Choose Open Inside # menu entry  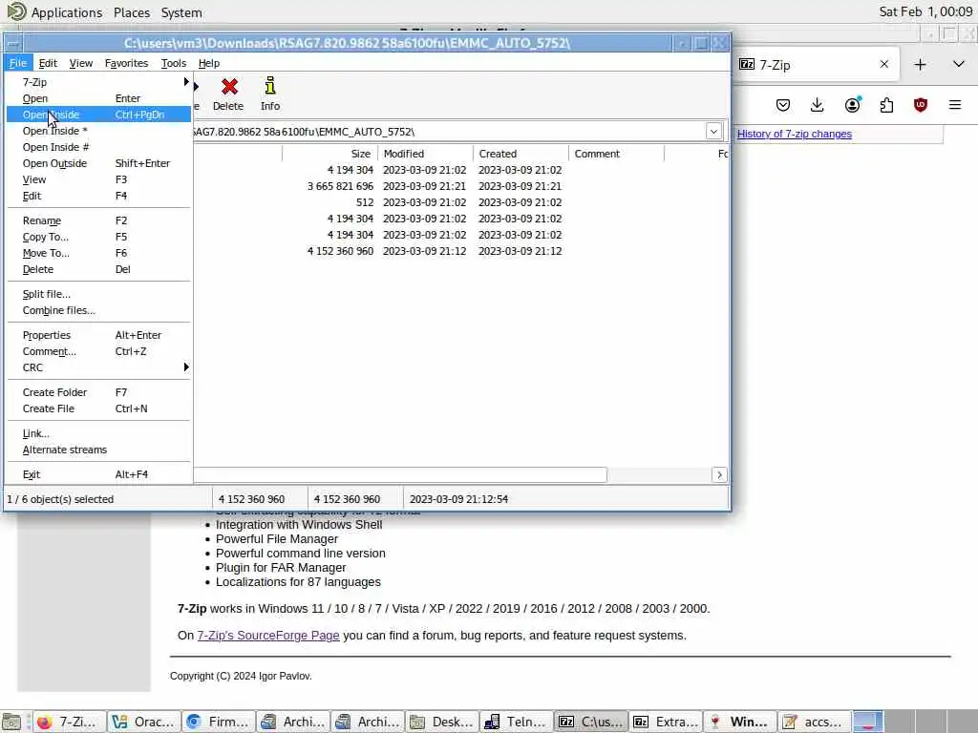click(98, 147)
